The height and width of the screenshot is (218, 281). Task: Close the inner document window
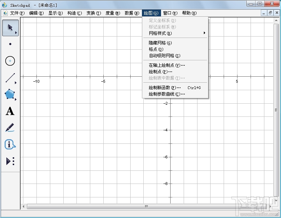click(x=277, y=13)
